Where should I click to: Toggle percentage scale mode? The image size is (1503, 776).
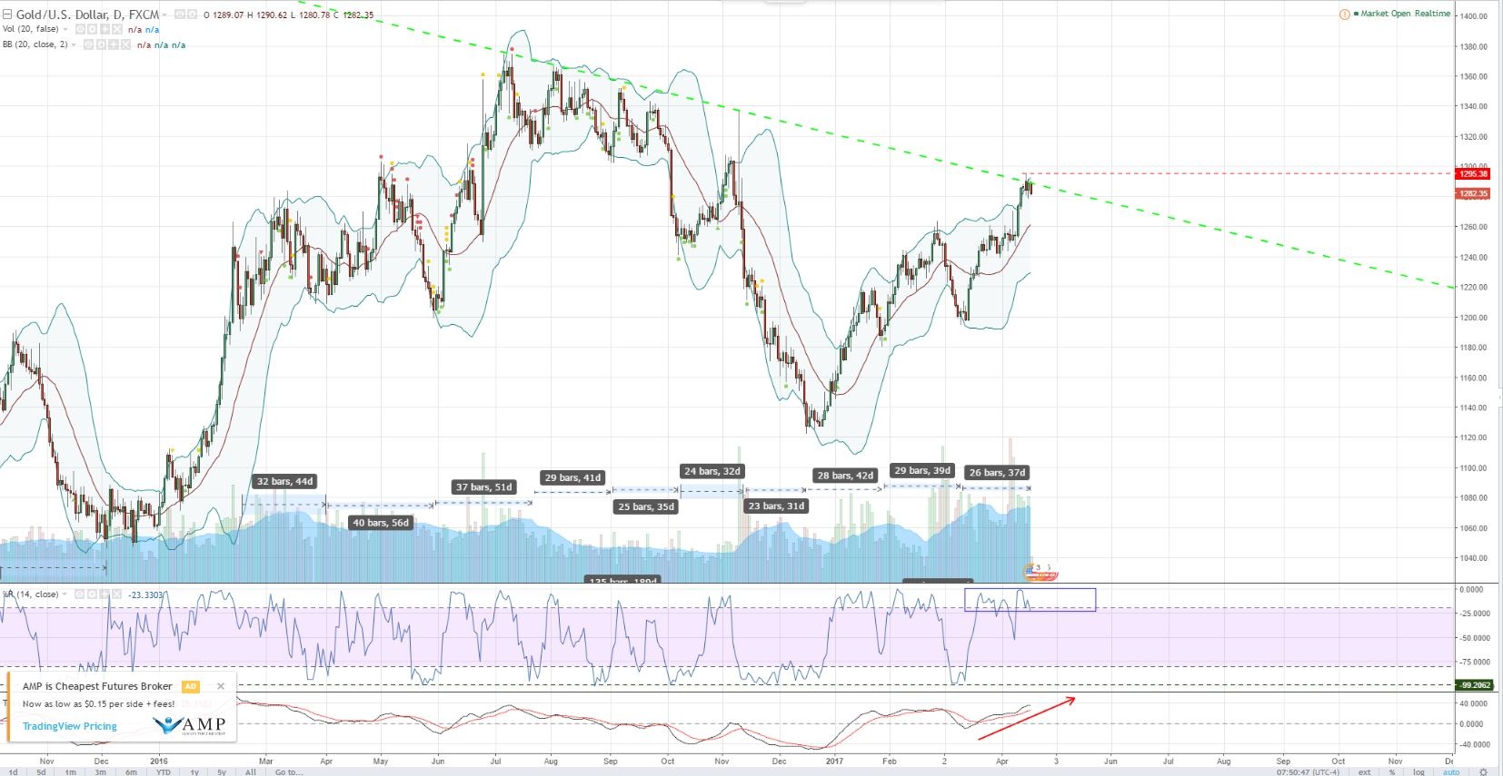[1391, 771]
